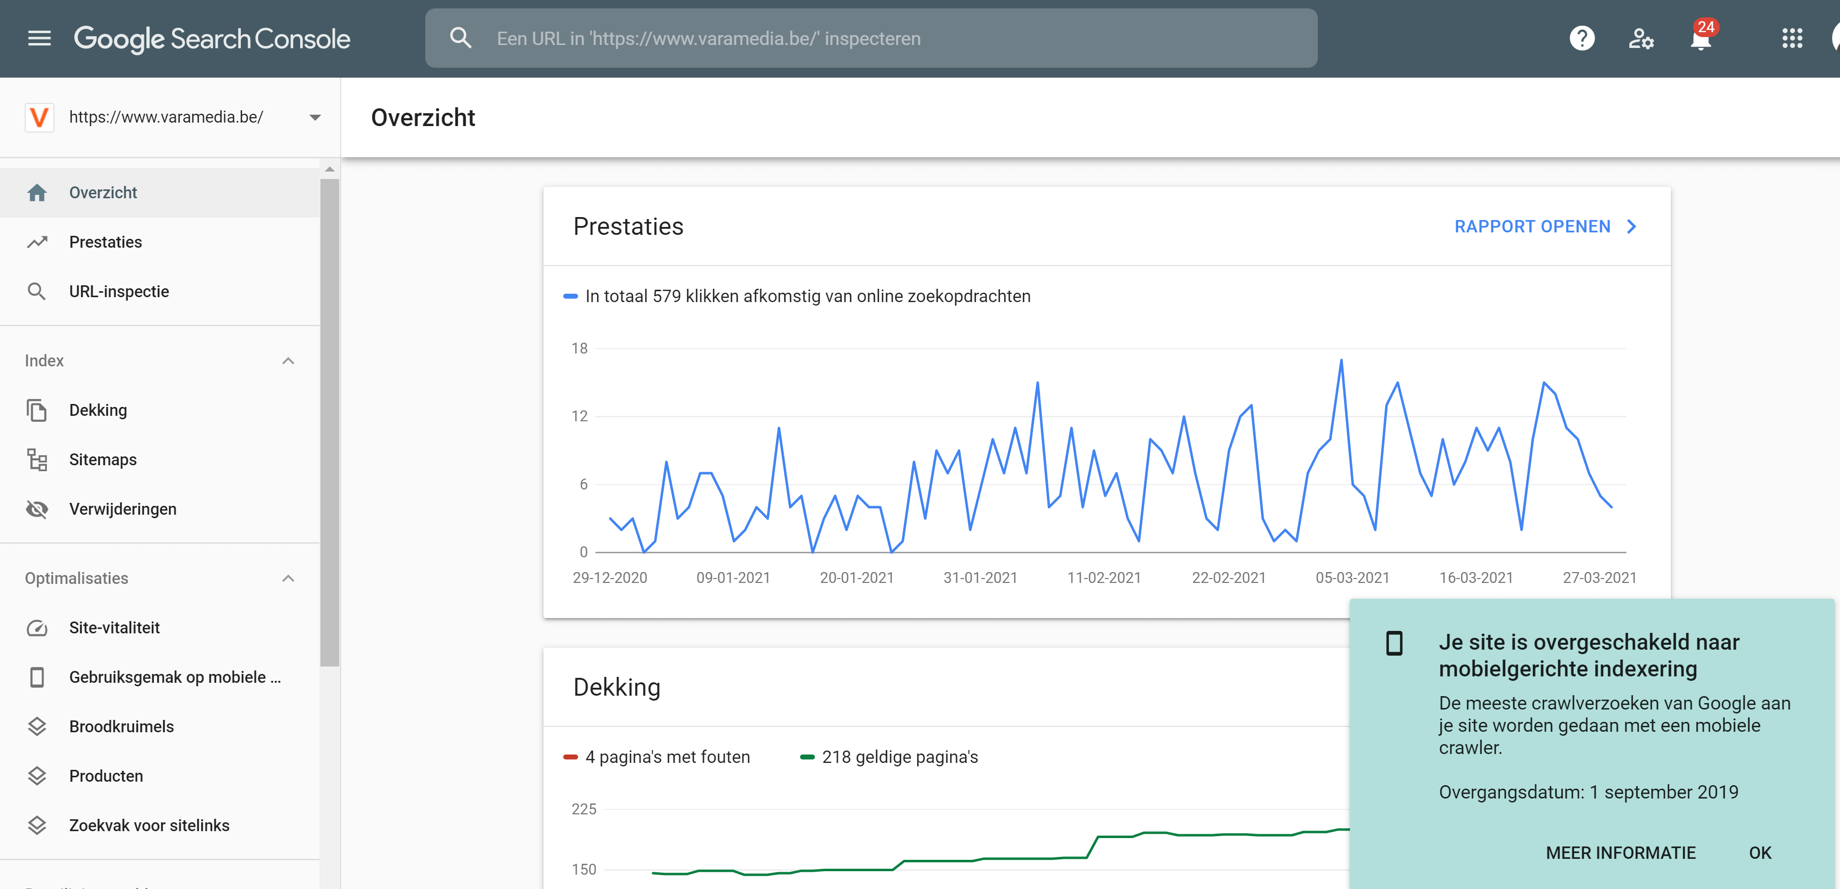The width and height of the screenshot is (1840, 889).
Task: Click the Google Search Console logo
Action: click(x=212, y=39)
